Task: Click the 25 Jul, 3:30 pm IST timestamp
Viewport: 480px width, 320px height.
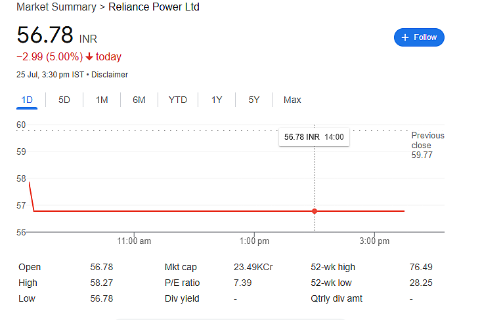Action: point(50,75)
